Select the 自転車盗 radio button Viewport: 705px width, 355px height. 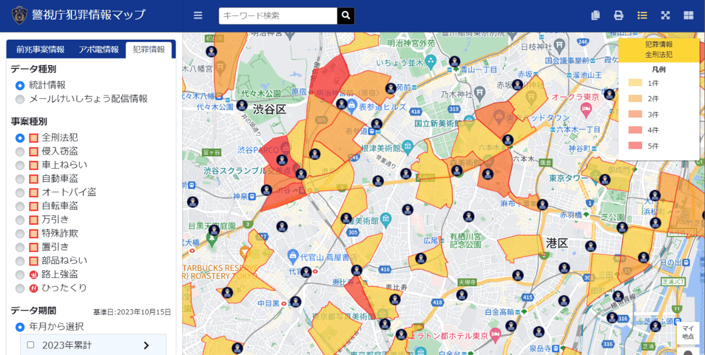click(20, 206)
